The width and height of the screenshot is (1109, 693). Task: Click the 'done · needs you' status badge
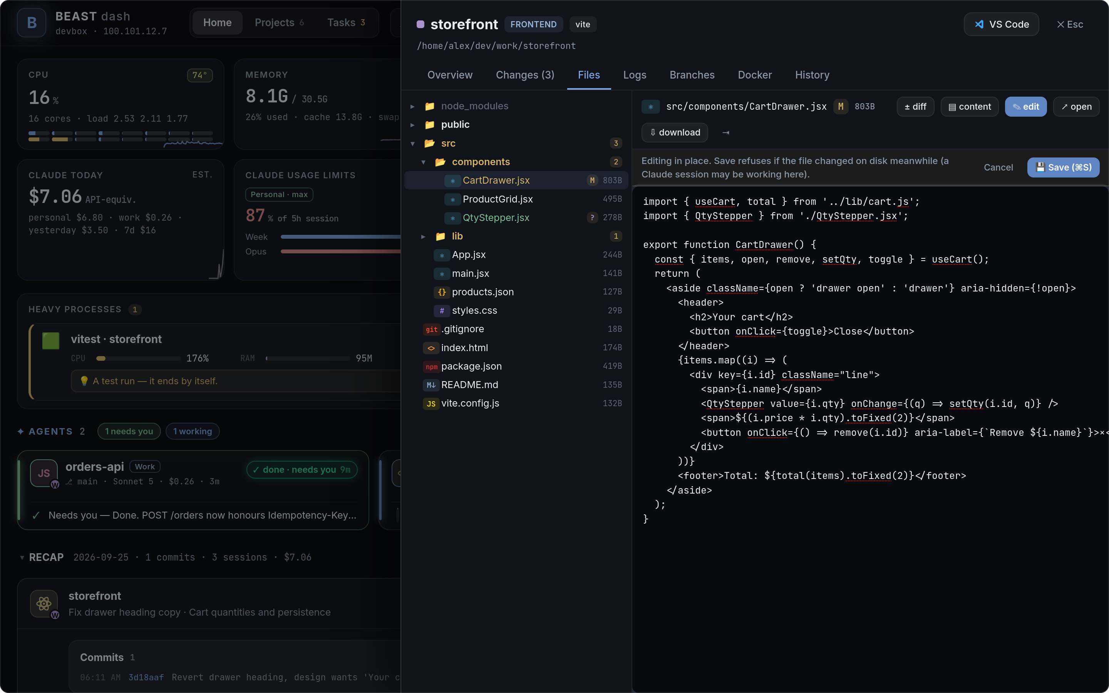pyautogui.click(x=302, y=470)
